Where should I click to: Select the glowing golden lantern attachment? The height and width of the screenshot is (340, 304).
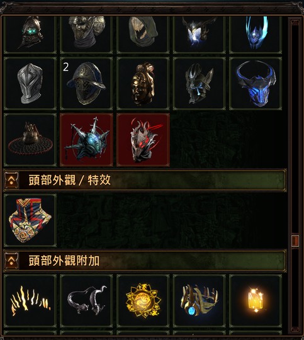(x=256, y=301)
